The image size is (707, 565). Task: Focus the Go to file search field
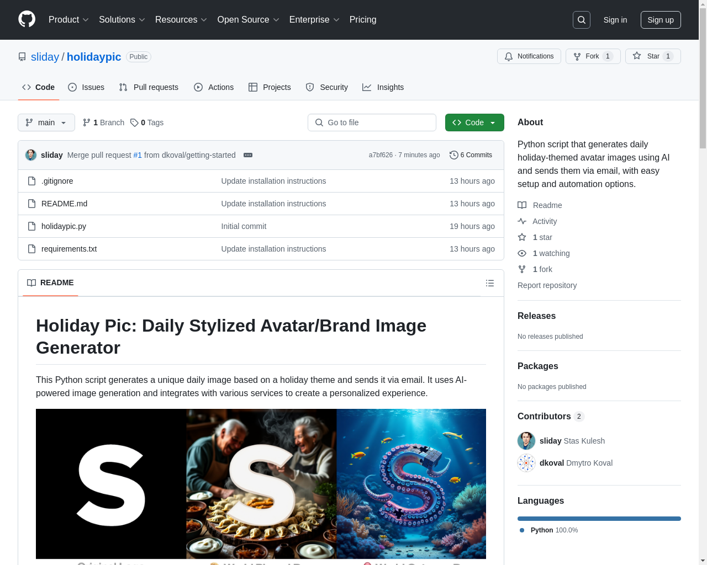pyautogui.click(x=372, y=122)
